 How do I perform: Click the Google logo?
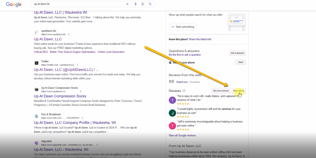[14, 4]
